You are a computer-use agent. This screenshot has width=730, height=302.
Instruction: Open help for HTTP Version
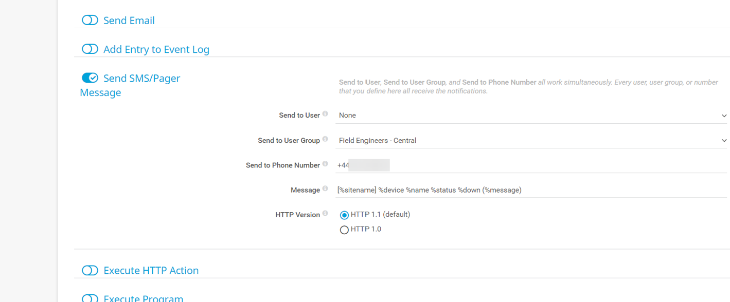coord(326,212)
